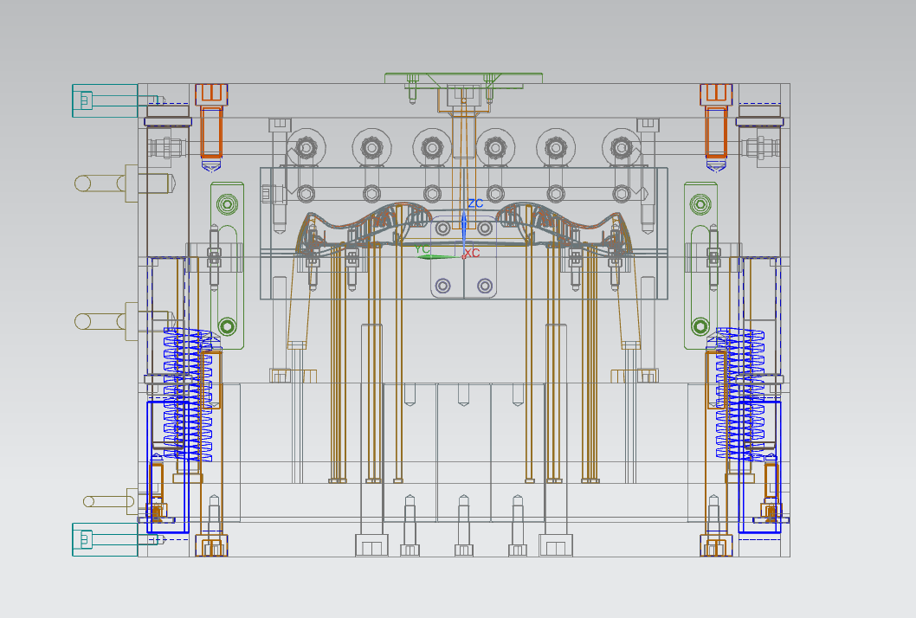Screen dimensions: 916x618
Task: Select the blue coil spring on left side
Action: (188, 395)
